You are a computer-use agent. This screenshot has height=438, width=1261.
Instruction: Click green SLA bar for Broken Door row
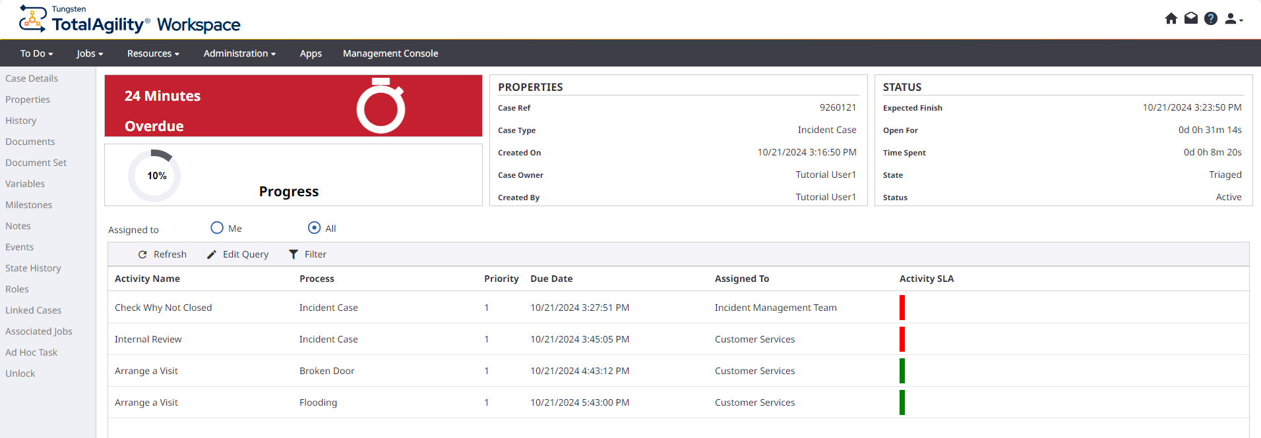[x=902, y=371]
